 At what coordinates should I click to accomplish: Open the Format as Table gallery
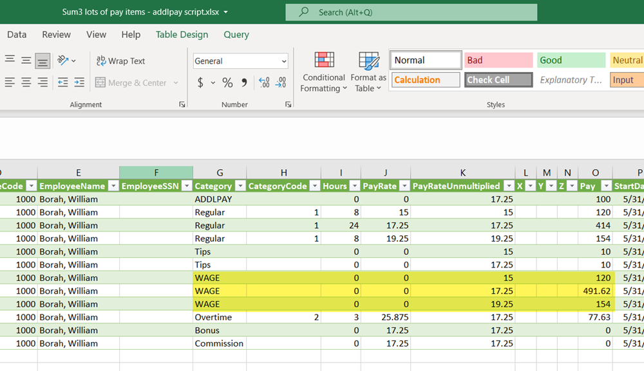[x=368, y=72]
